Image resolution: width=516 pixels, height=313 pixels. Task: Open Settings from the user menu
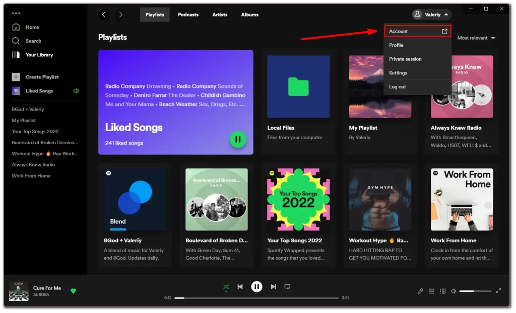click(x=418, y=73)
